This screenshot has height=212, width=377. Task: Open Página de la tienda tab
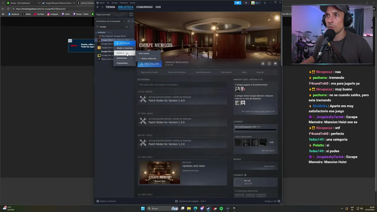149,72
